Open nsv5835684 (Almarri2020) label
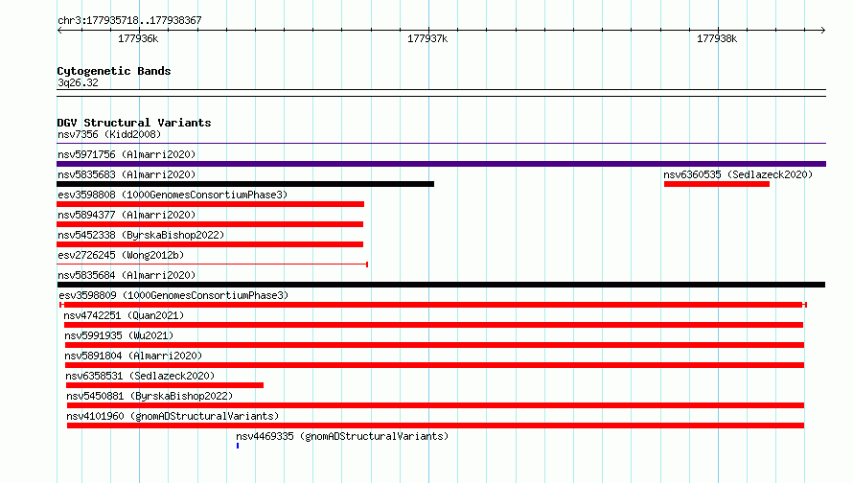 127,275
